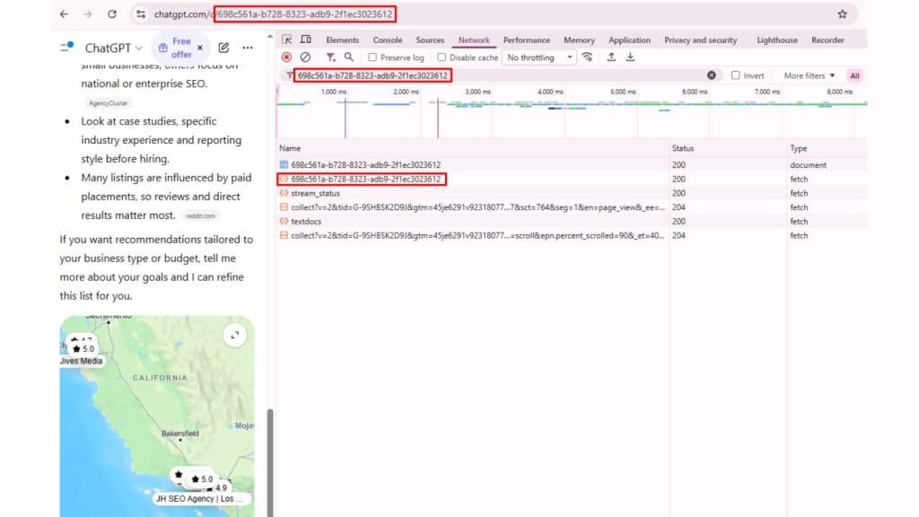
Task: Switch to the Console tab
Action: click(388, 39)
